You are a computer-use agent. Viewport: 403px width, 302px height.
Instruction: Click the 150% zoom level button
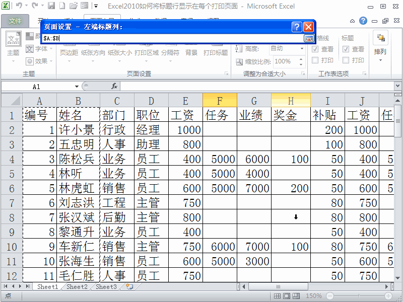click(x=314, y=296)
